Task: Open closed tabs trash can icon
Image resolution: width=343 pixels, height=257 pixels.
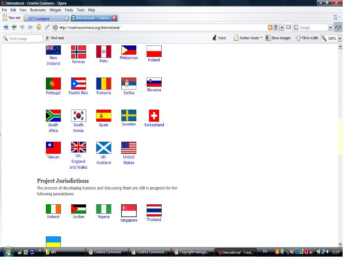Action: coord(337,18)
